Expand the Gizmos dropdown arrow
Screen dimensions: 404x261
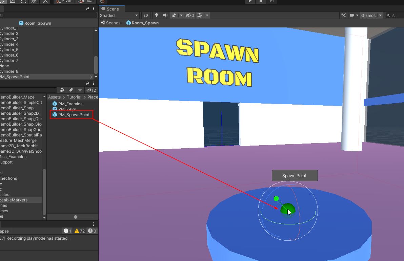point(380,15)
